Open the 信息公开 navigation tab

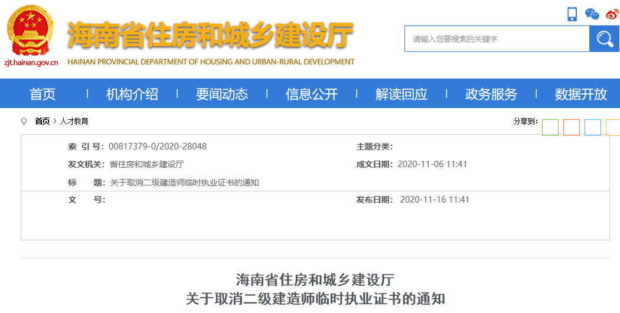[312, 94]
